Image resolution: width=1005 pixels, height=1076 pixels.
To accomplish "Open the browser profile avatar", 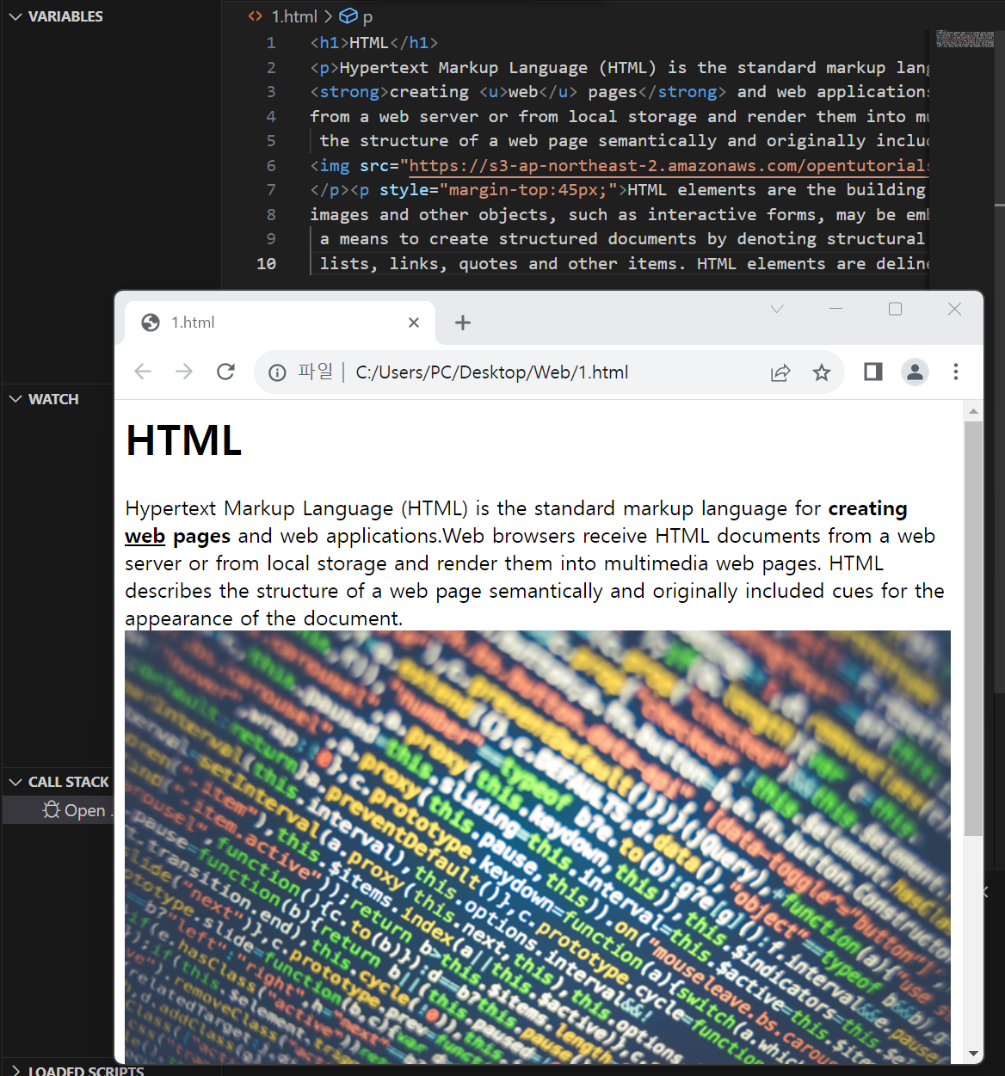I will coord(915,372).
